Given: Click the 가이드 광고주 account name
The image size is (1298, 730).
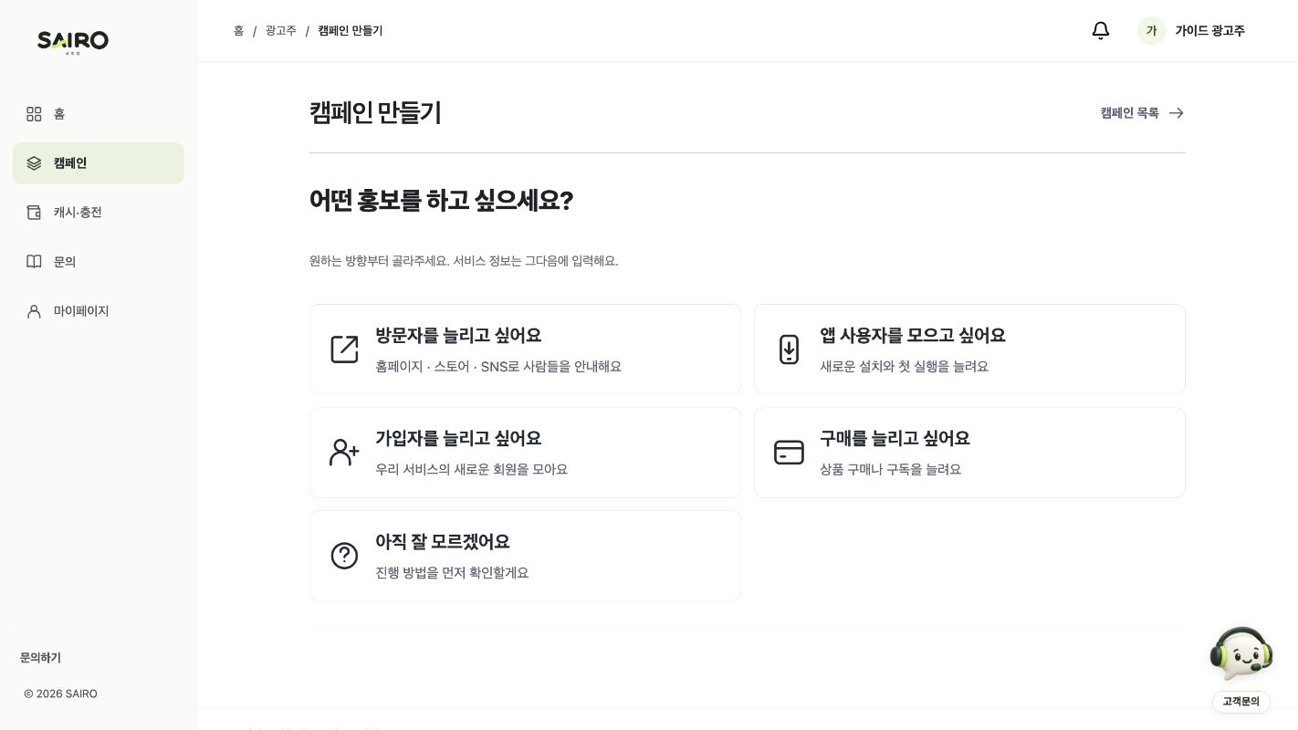Looking at the screenshot, I should click(x=1209, y=31).
